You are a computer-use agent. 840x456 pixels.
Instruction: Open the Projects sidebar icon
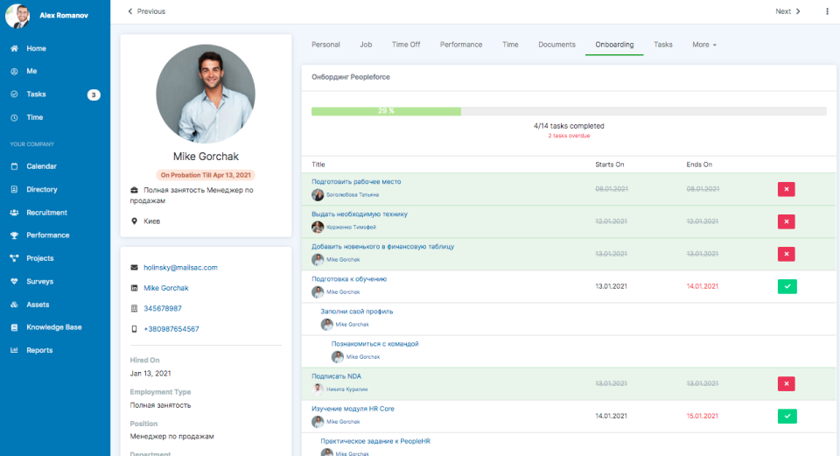click(x=14, y=258)
